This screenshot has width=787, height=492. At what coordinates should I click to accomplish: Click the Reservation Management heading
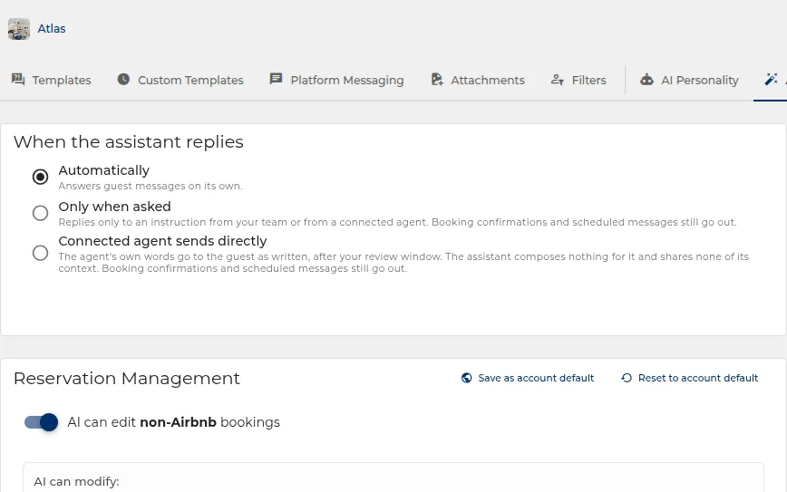(x=127, y=378)
